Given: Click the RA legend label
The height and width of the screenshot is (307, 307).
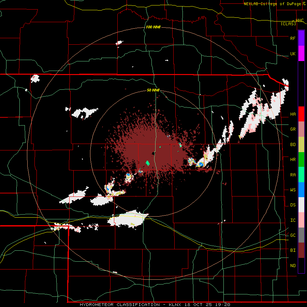Looking at the screenshot, I should (293, 175).
